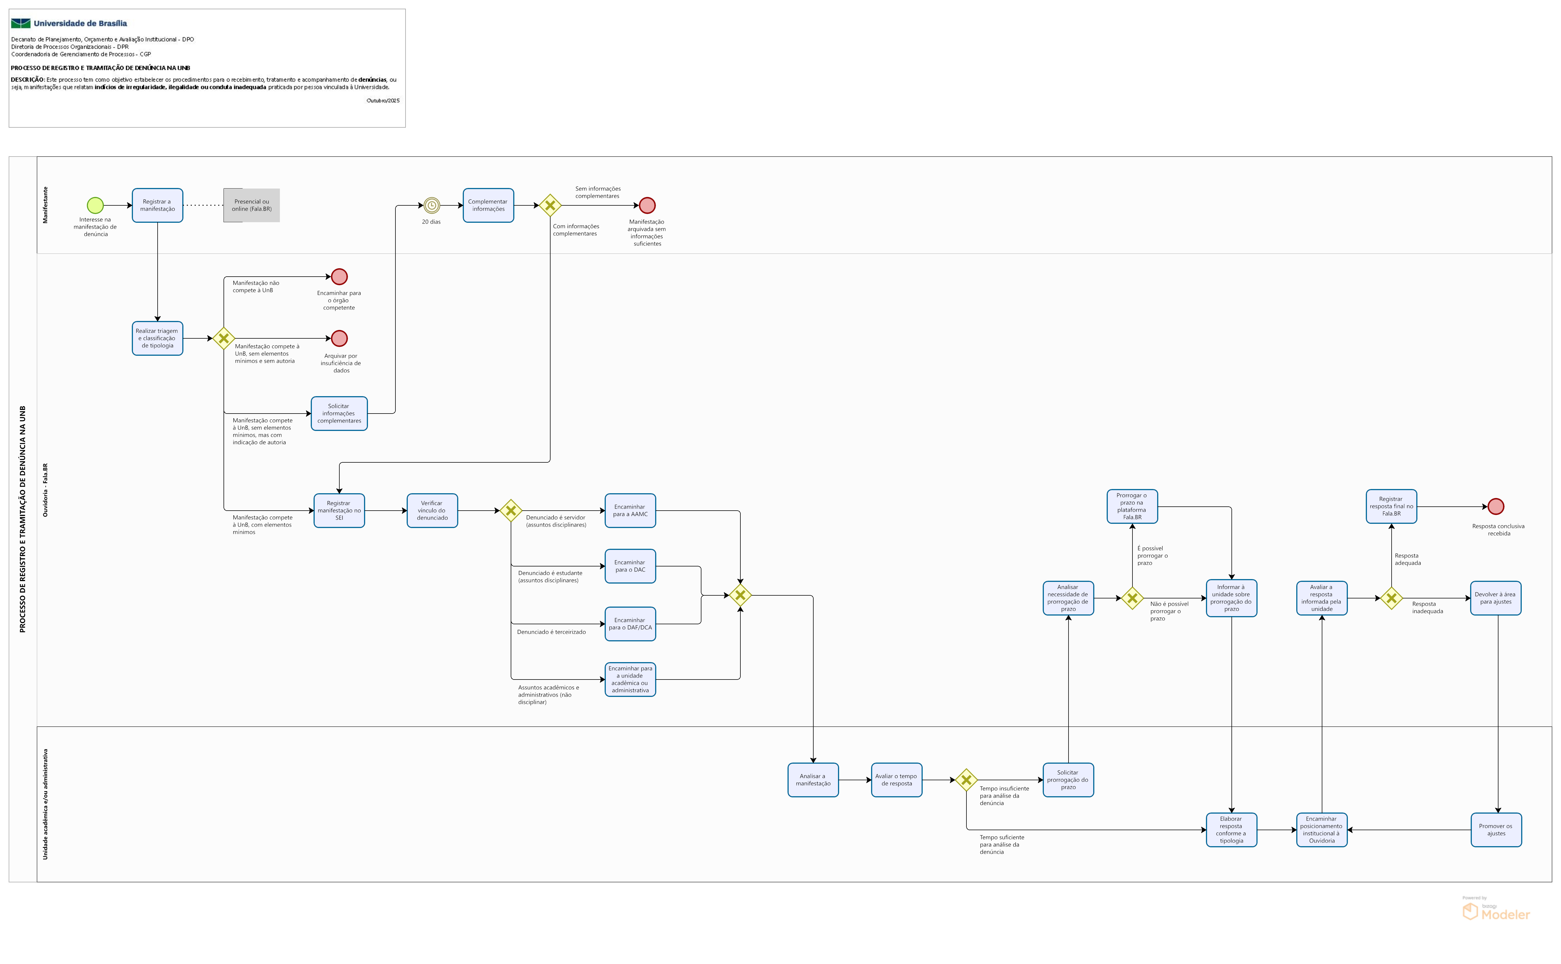Select the Elaborar resposta conforme a tipologia task
The image size is (1561, 964).
point(1231,830)
